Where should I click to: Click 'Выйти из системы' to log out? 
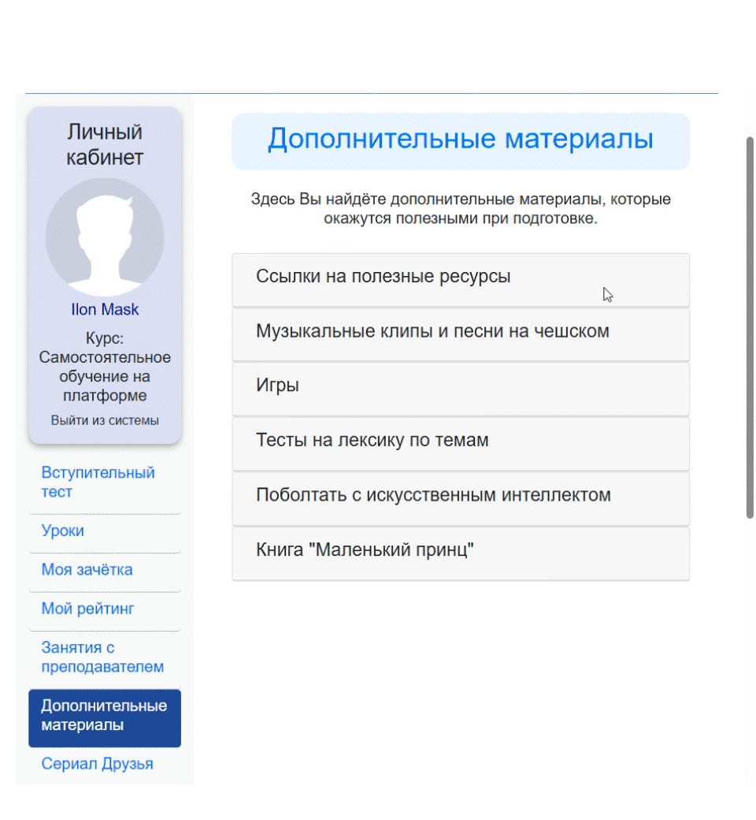[105, 420]
